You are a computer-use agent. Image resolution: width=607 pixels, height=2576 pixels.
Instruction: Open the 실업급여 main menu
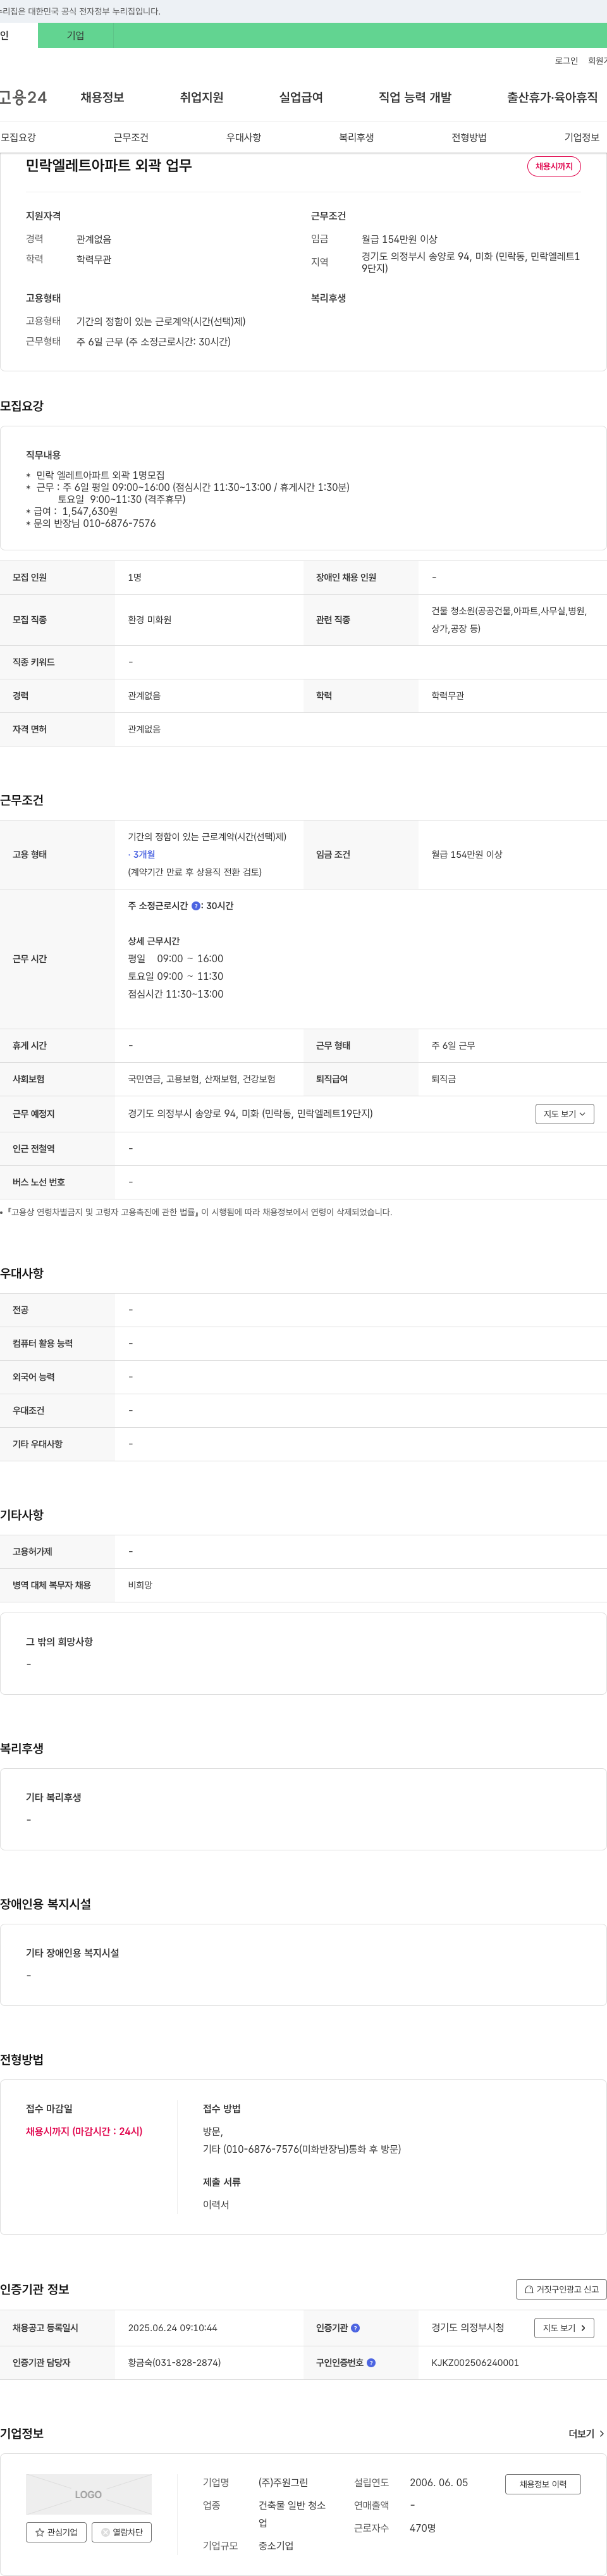click(301, 97)
